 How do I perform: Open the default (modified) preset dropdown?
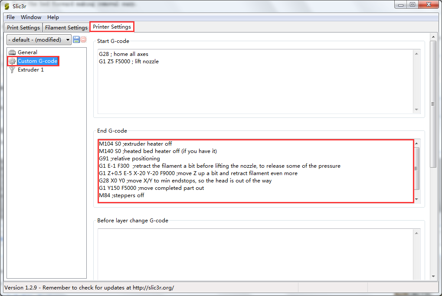pyautogui.click(x=39, y=40)
